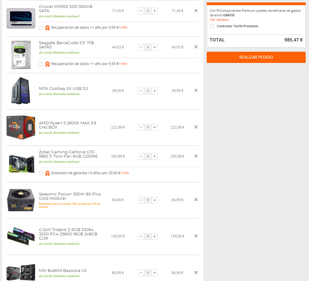Click Zotac graphics card thumbnail
The height and width of the screenshot is (281, 309).
pos(21,164)
